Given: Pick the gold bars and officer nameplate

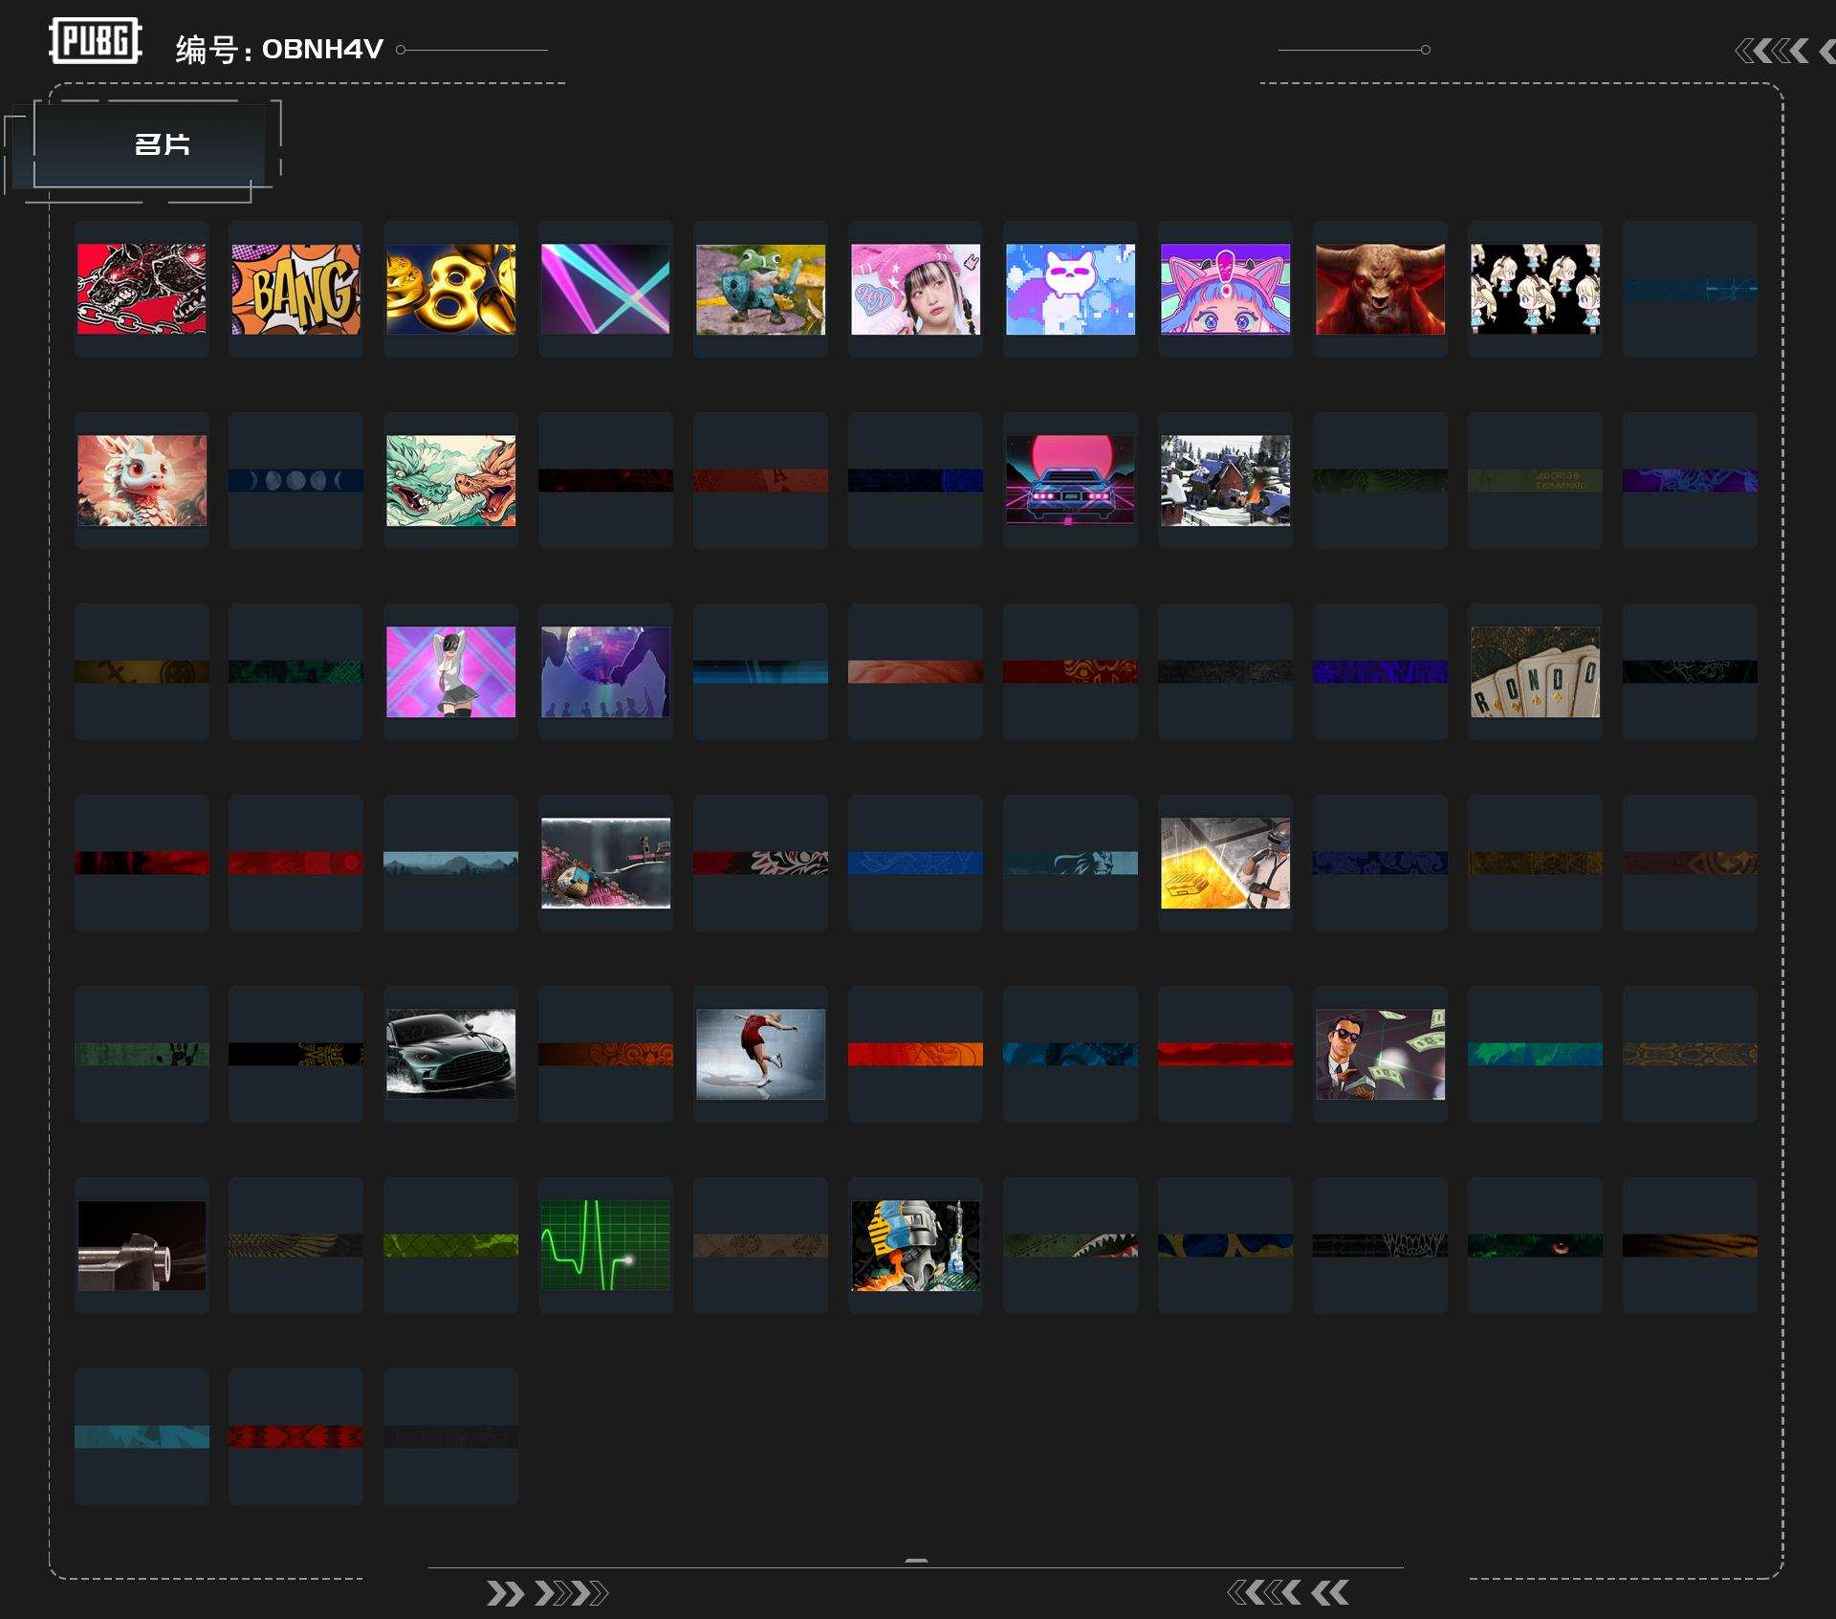Looking at the screenshot, I should tap(1226, 863).
